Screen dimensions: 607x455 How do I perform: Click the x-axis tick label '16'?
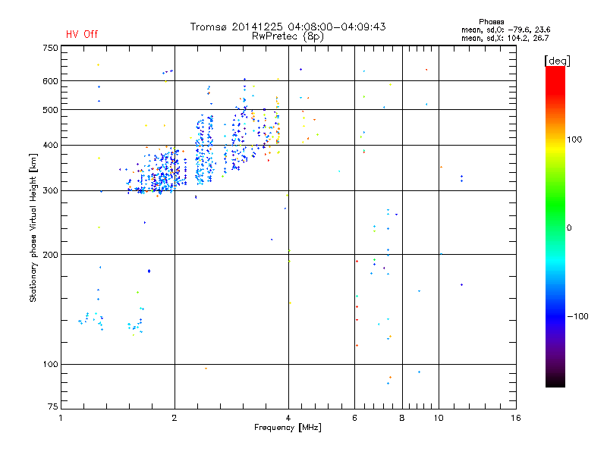(x=516, y=418)
